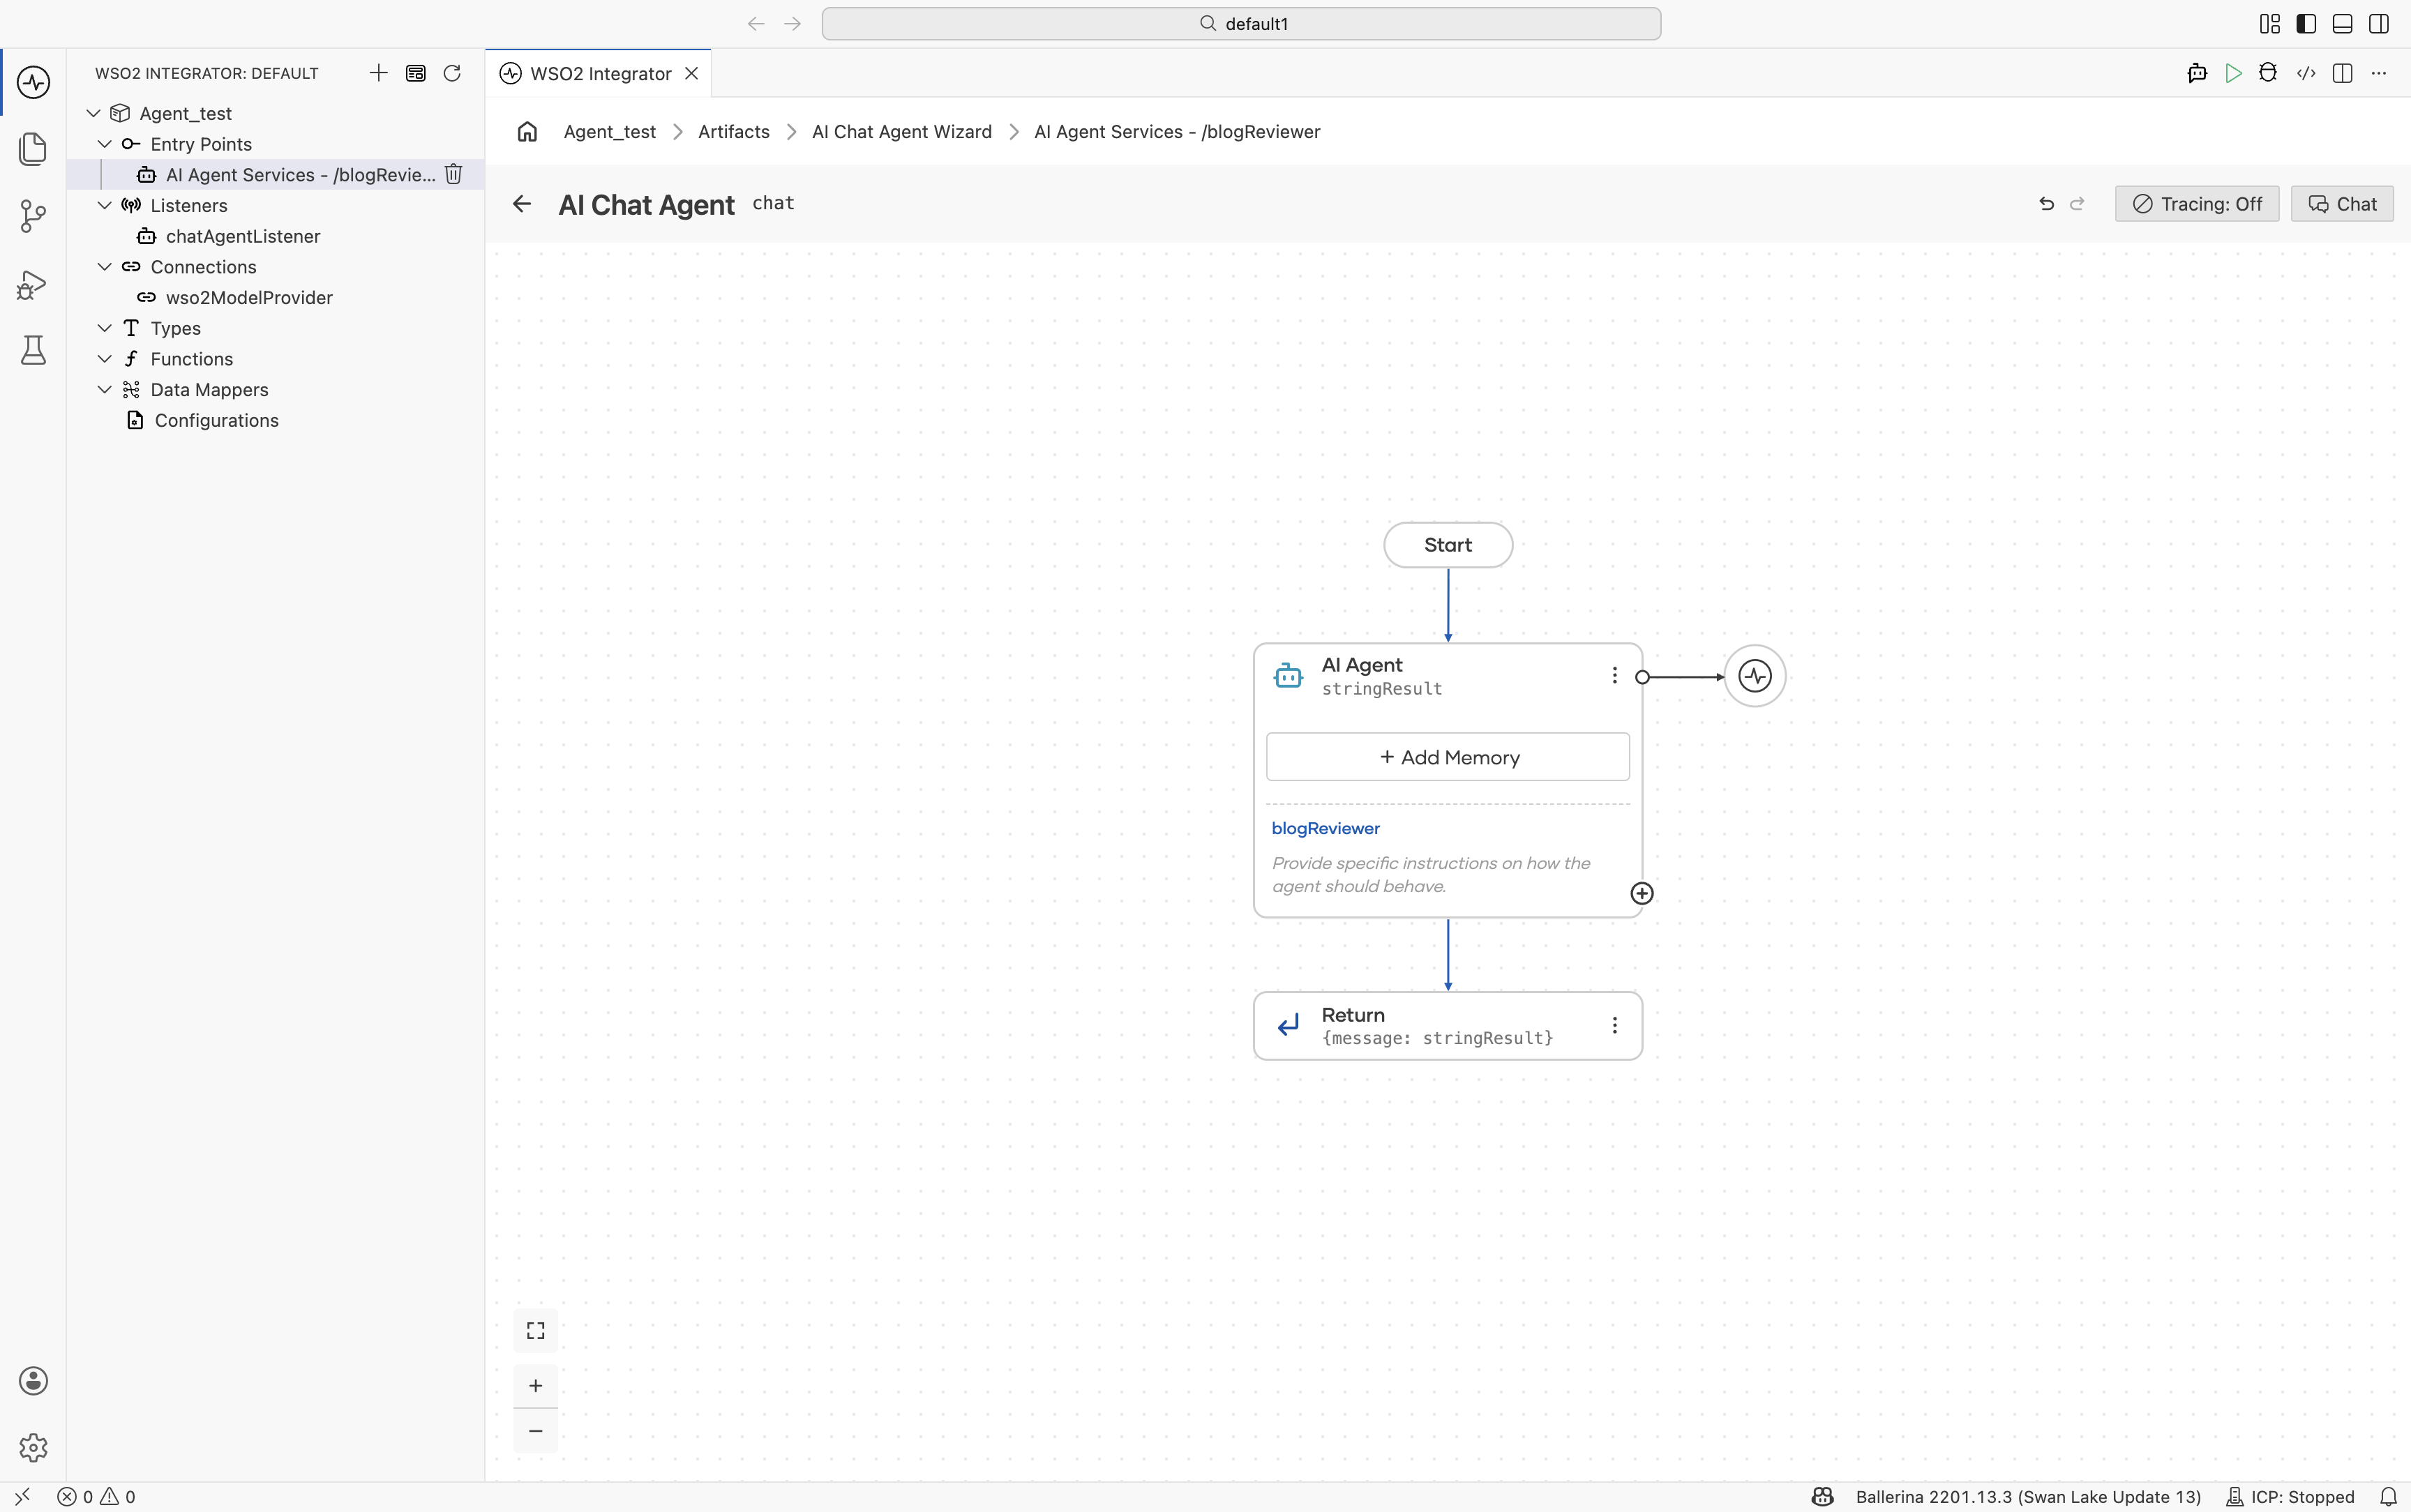Redo the diagram change
Screen dimensions: 2411x1512
pyautogui.click(x=2077, y=204)
